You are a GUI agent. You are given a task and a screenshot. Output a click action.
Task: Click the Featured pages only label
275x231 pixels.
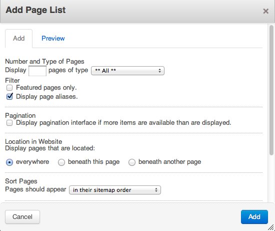(x=46, y=88)
